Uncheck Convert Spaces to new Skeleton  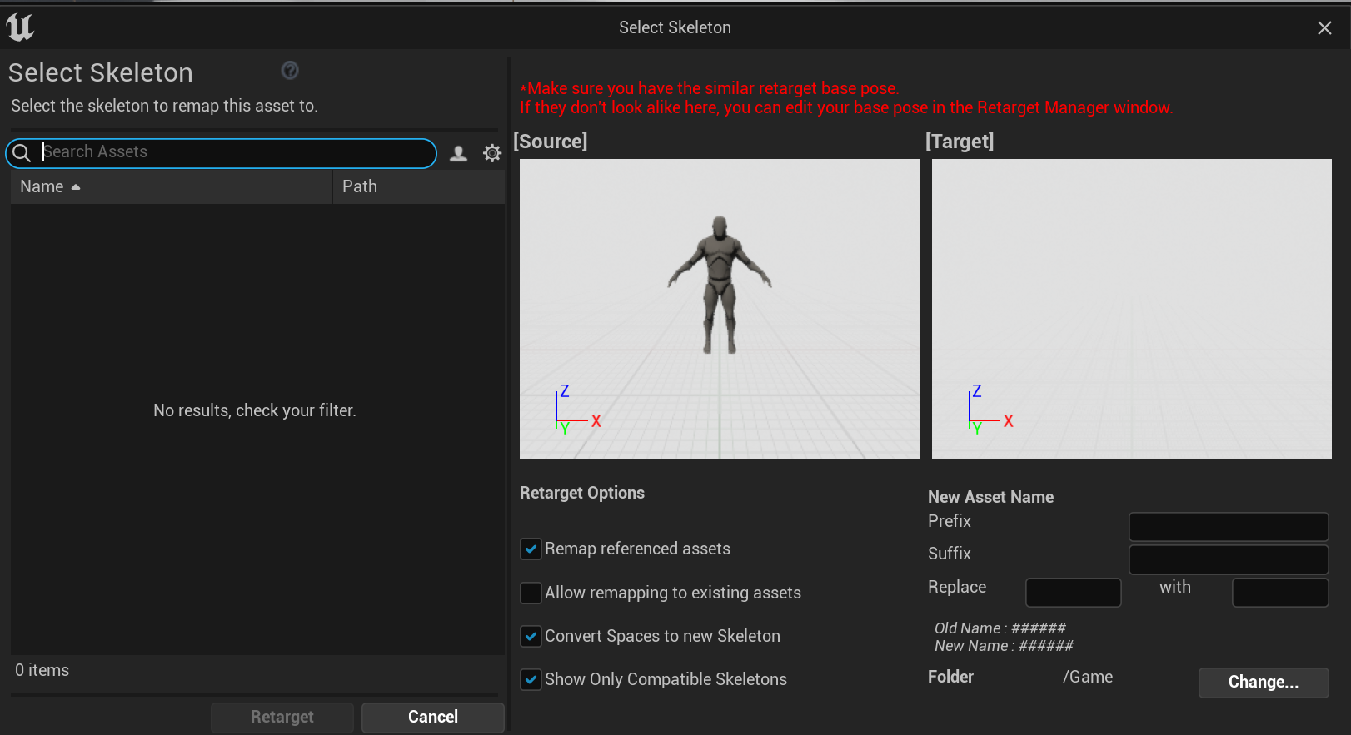[x=531, y=637]
